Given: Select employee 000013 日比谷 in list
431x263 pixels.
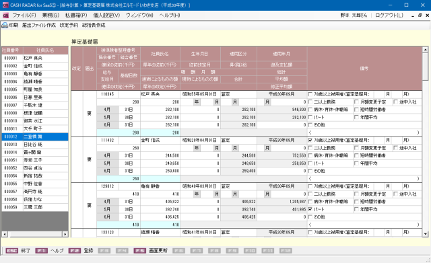Looking at the screenshot, I should click(35, 145).
